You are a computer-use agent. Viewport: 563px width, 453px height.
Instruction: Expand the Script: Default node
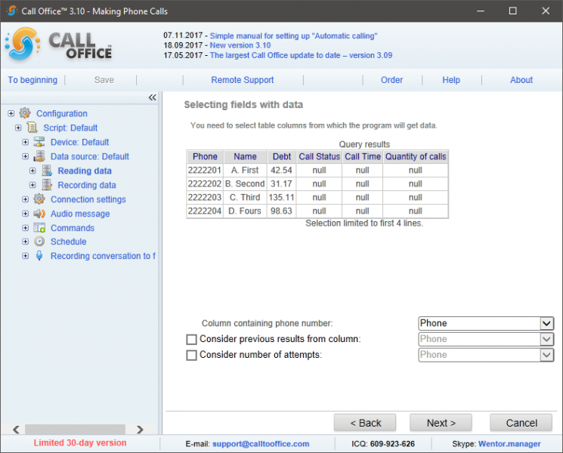point(18,128)
